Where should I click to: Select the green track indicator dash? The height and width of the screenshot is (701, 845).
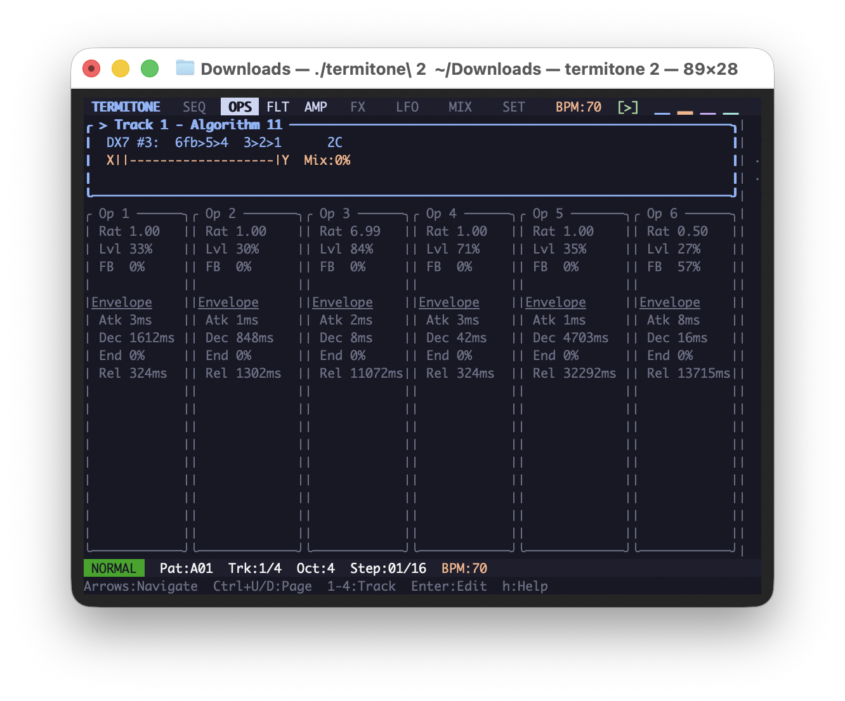click(x=731, y=113)
